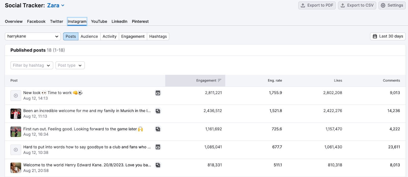This screenshot has width=408, height=177.
Task: Click image icon on Henry Edward Kane post
Action: click(158, 165)
